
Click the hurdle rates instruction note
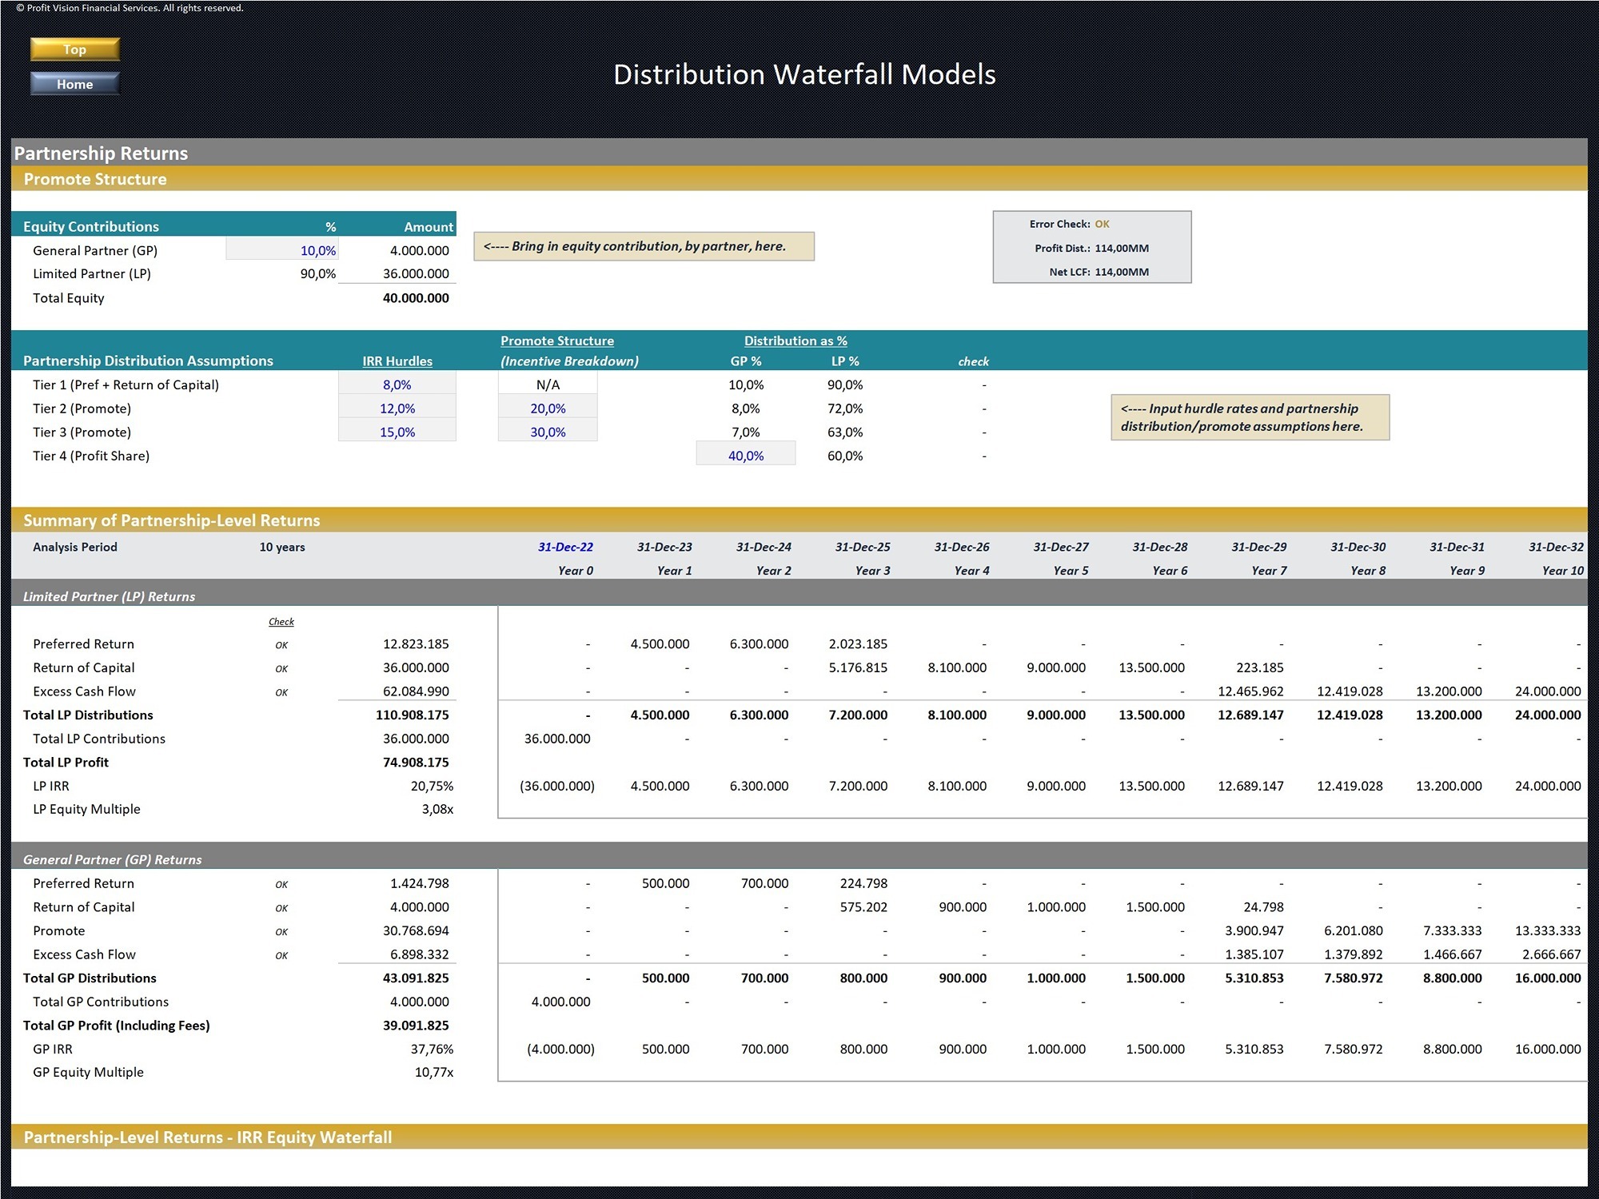point(1250,417)
